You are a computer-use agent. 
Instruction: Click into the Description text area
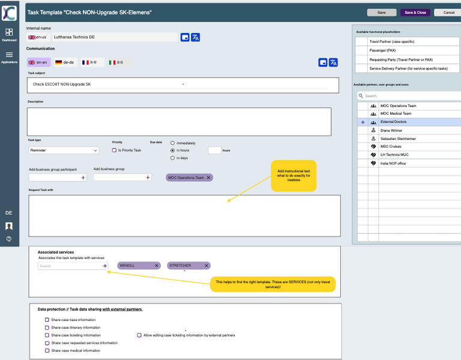point(179,122)
